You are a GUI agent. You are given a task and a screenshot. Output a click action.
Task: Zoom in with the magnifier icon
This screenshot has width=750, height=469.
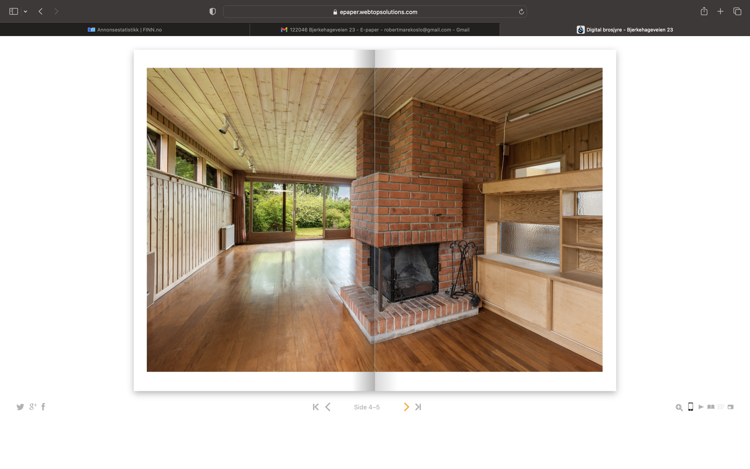tap(679, 407)
